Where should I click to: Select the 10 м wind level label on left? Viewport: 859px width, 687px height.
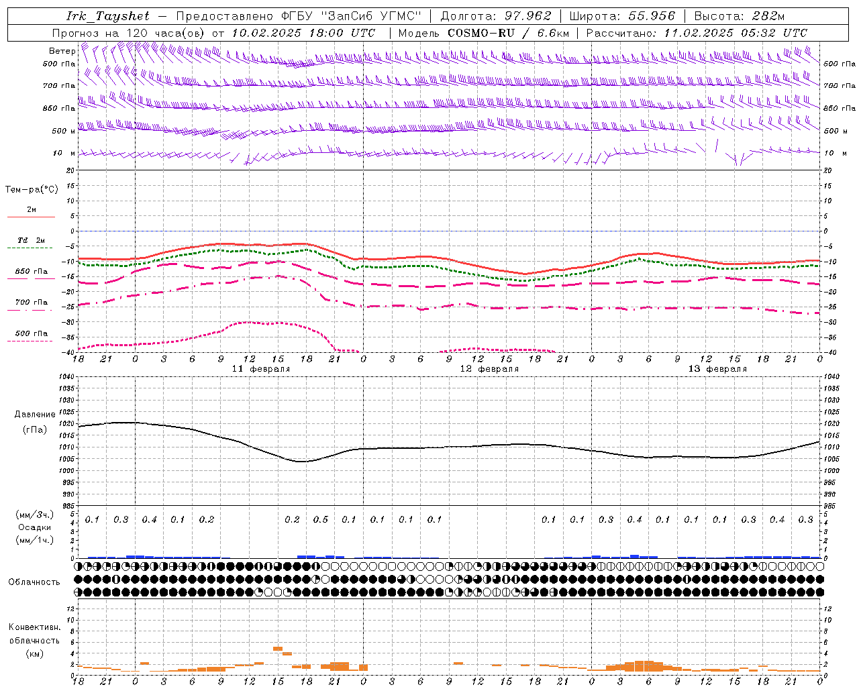(x=64, y=153)
